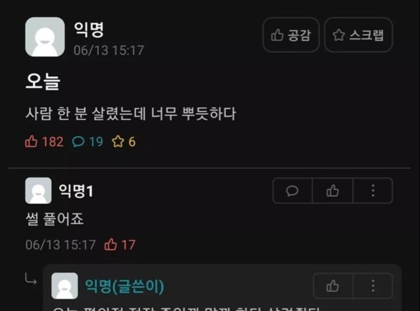Tap the 익명1 commenter name
Image resolution: width=420 pixels, height=311 pixels.
pyautogui.click(x=76, y=191)
